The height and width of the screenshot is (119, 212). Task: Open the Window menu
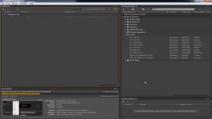point(23,4)
